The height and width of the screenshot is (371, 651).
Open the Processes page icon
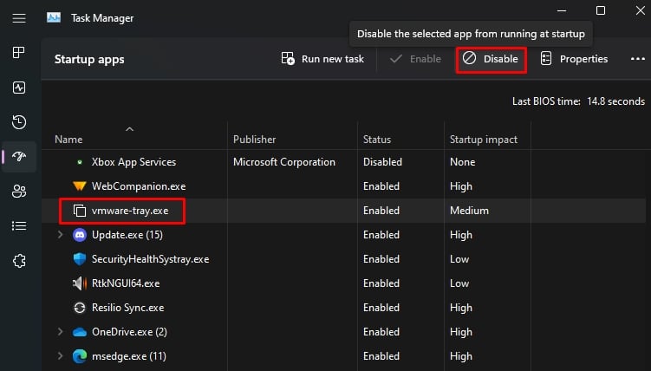point(18,53)
